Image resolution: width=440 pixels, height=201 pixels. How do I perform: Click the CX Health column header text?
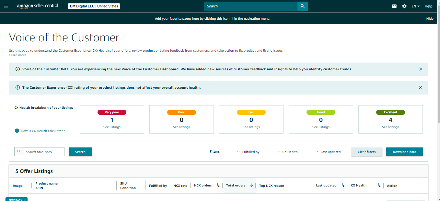pos(359,186)
